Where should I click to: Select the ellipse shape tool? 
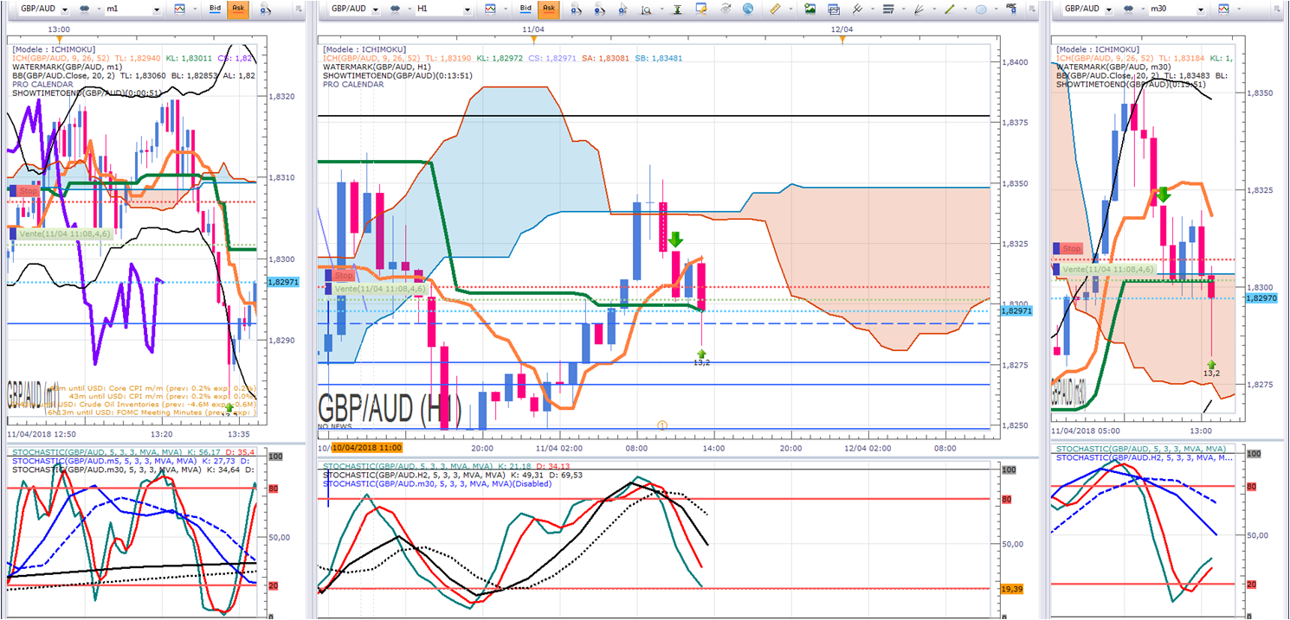pyautogui.click(x=981, y=9)
